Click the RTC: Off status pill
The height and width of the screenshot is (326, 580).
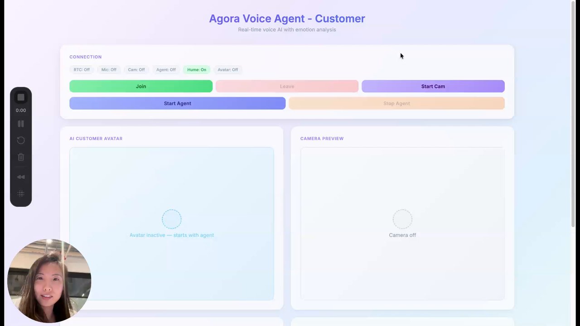coord(82,70)
